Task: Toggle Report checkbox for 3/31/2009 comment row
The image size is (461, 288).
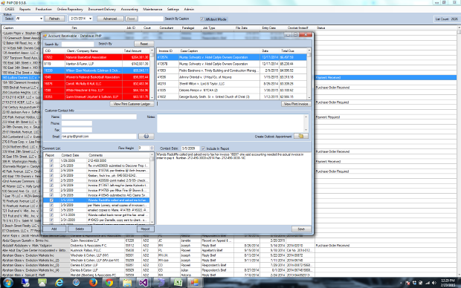Action: coord(51,220)
